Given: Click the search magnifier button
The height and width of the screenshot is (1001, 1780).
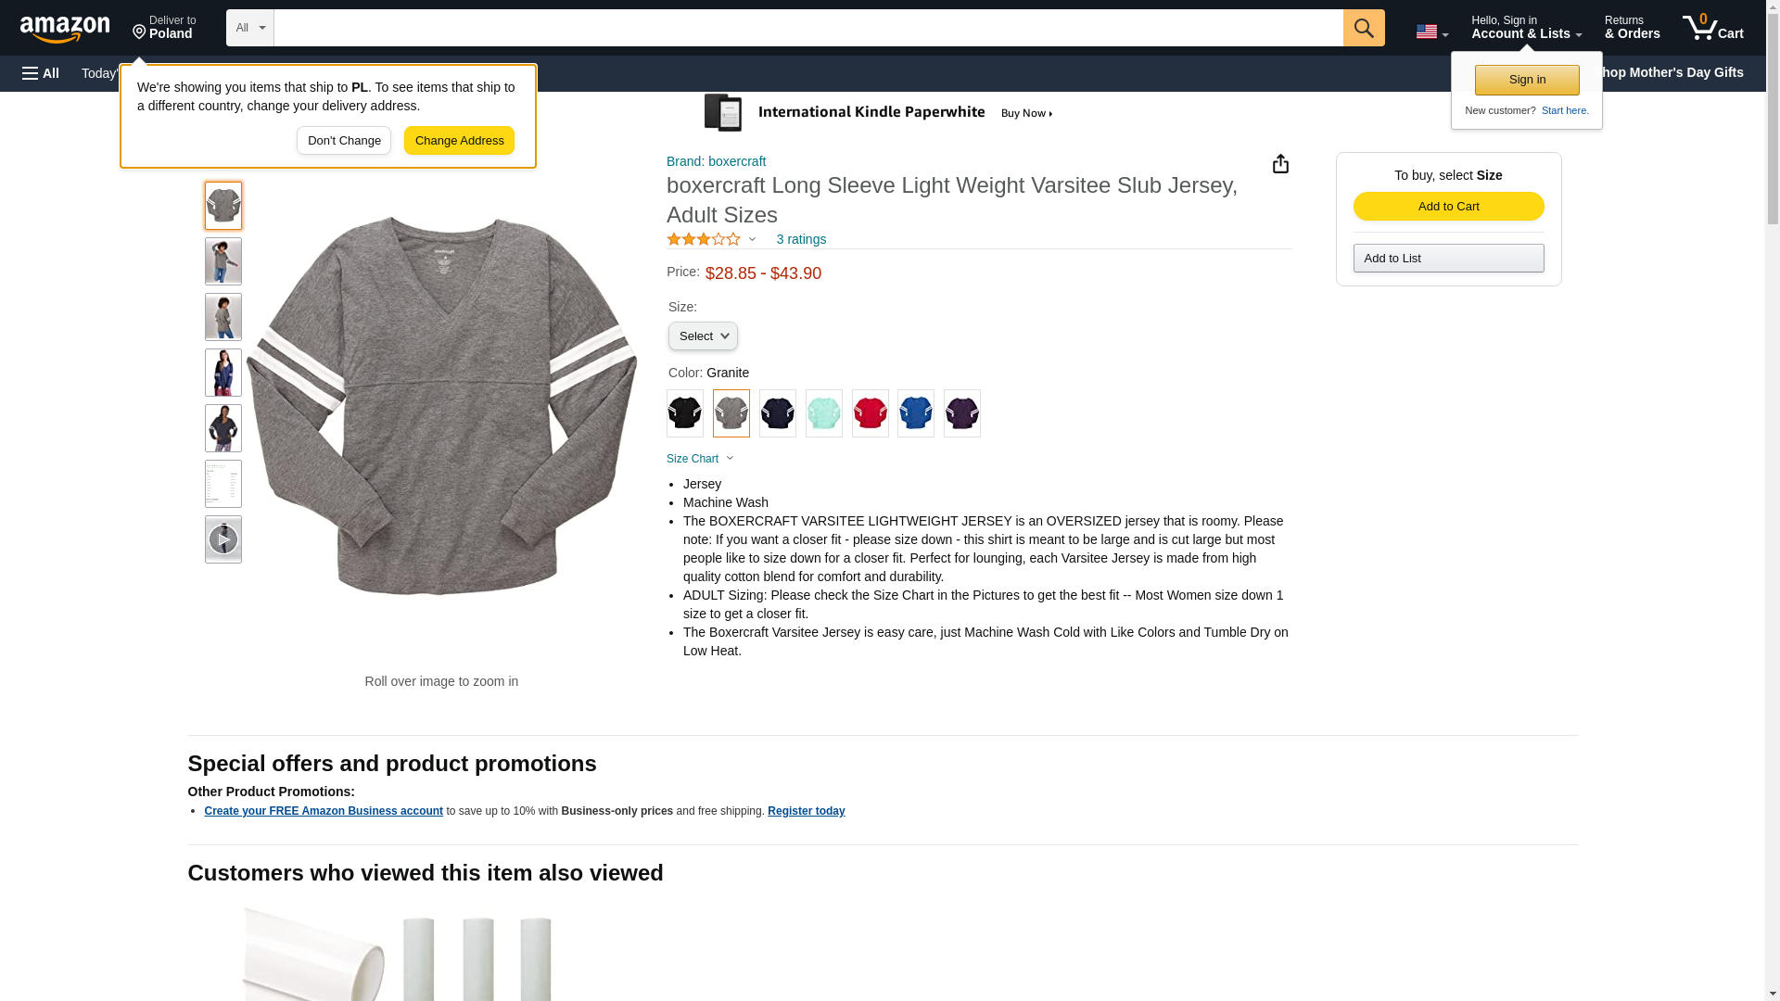Looking at the screenshot, I should click(1363, 28).
